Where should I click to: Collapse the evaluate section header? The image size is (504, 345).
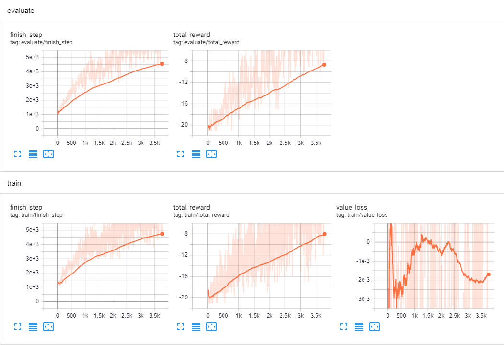click(x=21, y=11)
